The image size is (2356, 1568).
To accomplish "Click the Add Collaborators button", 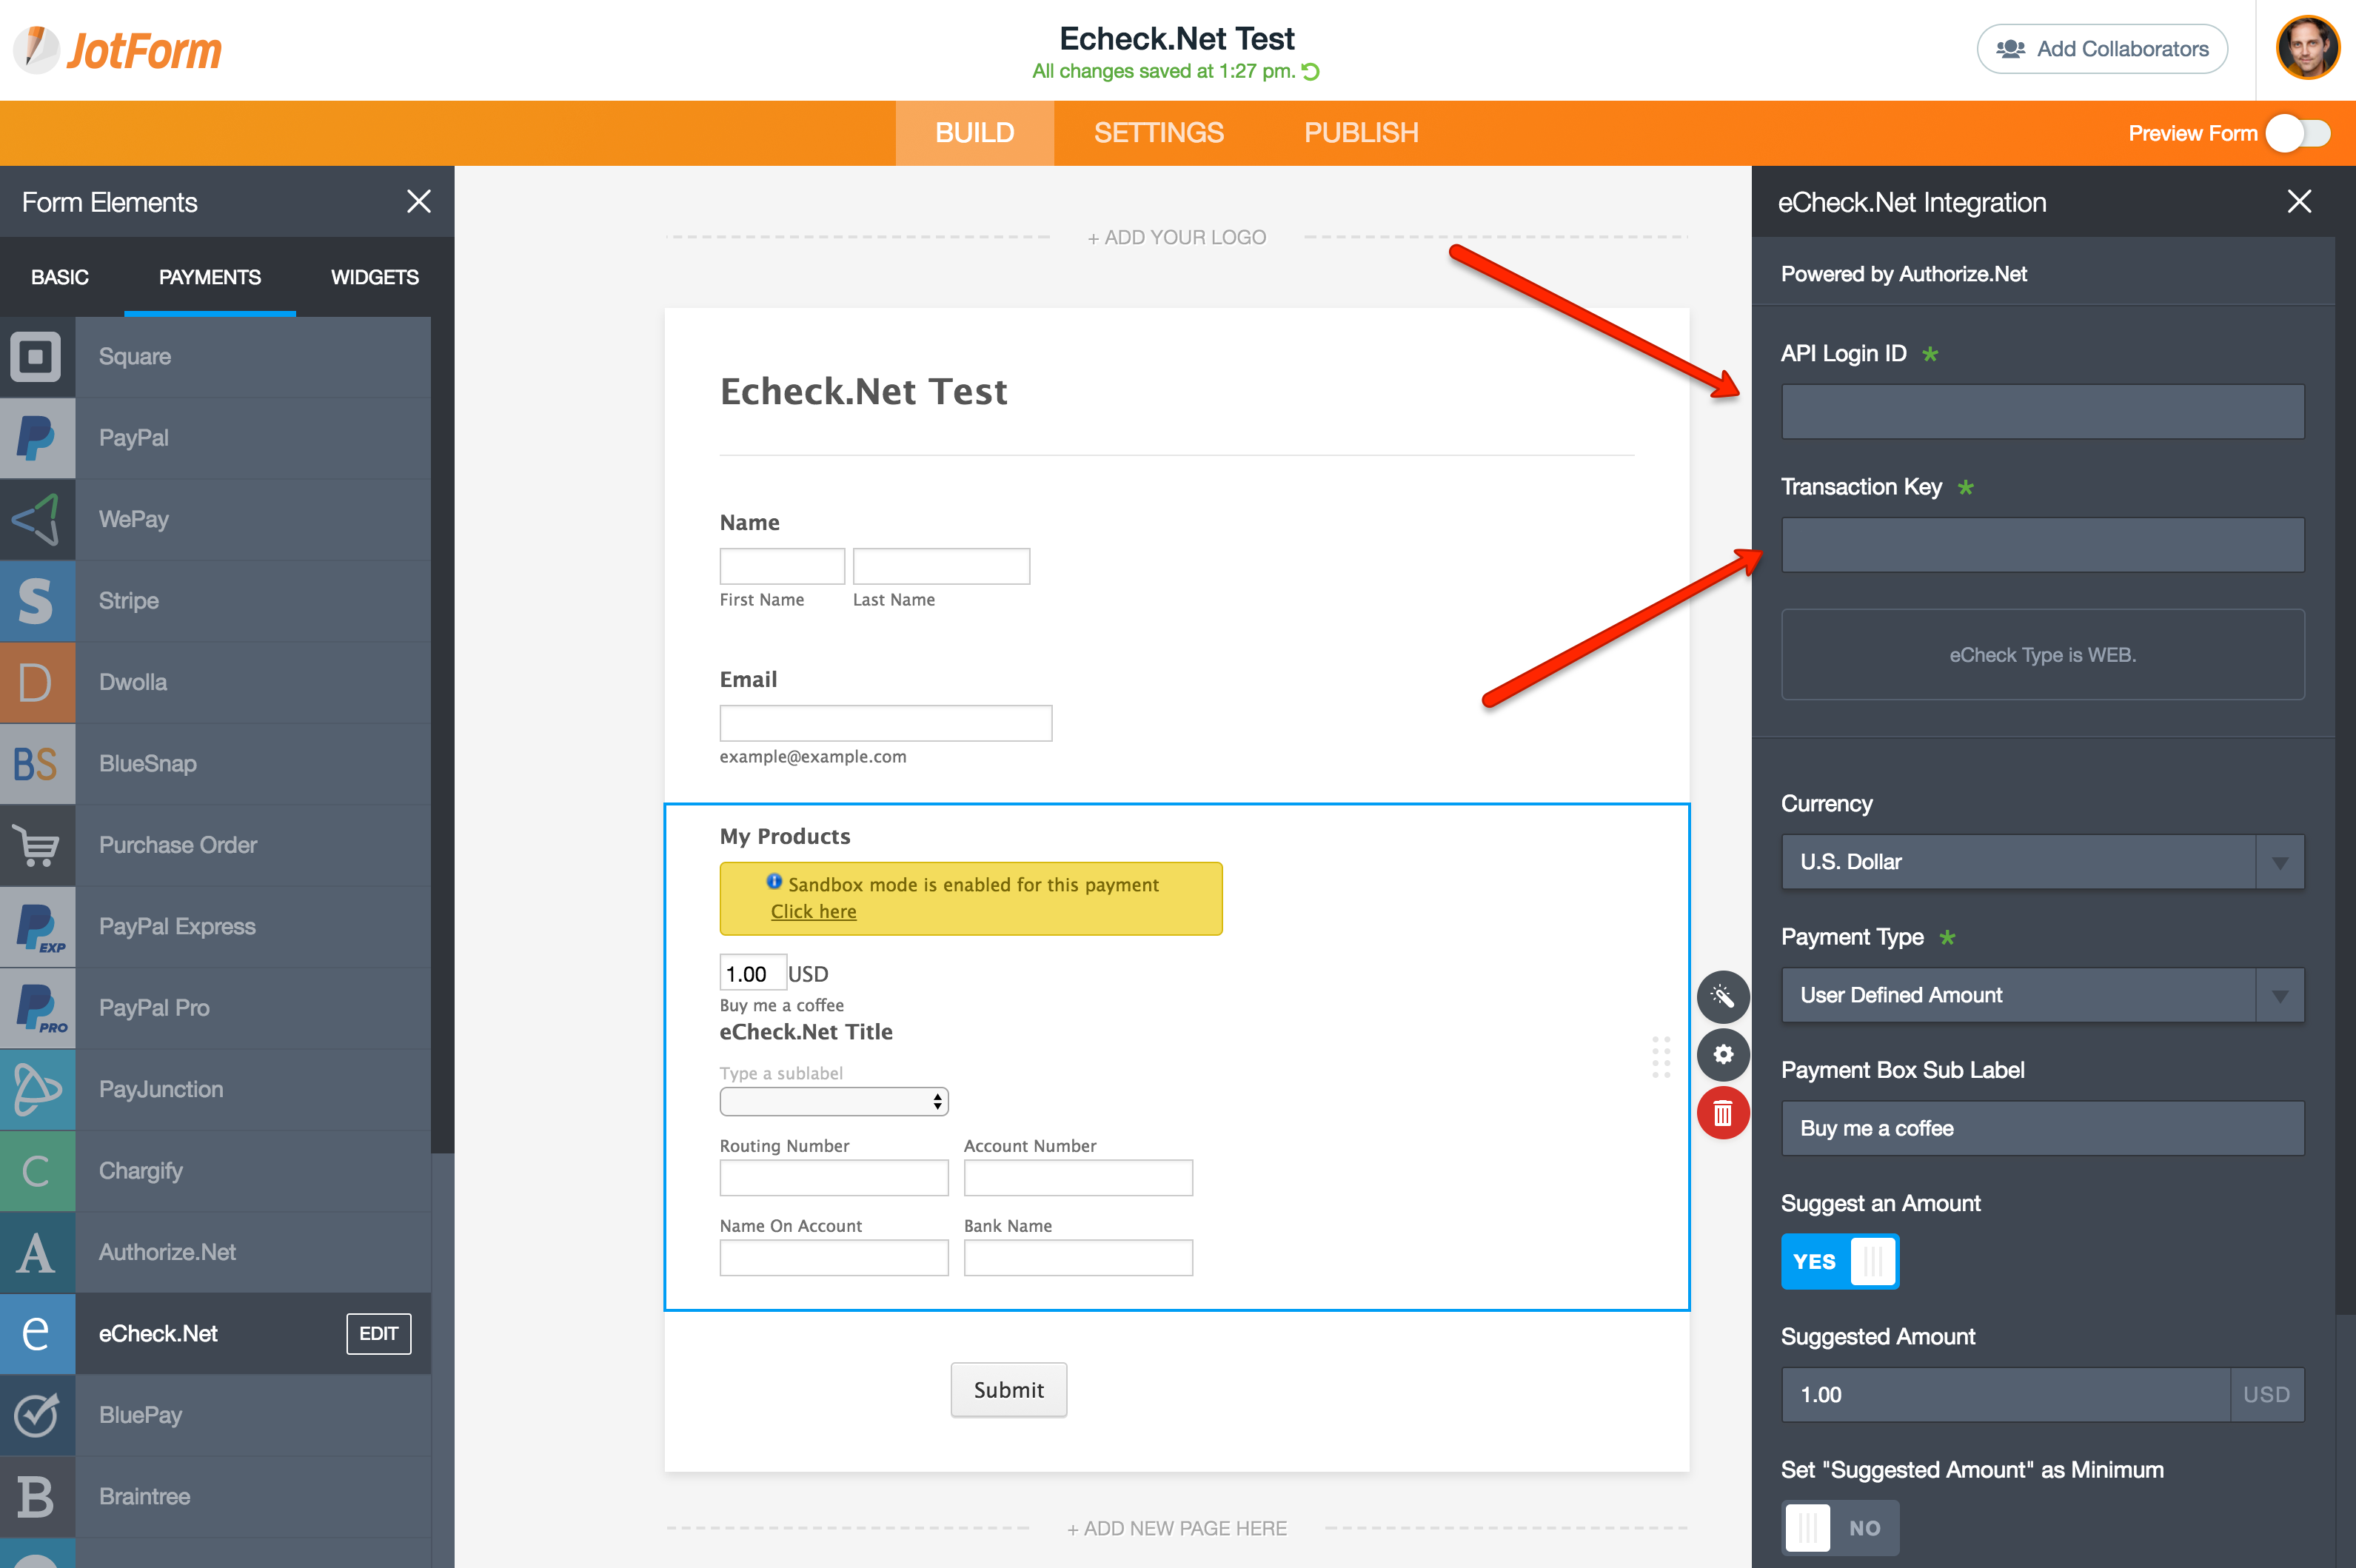I will tap(2102, 49).
